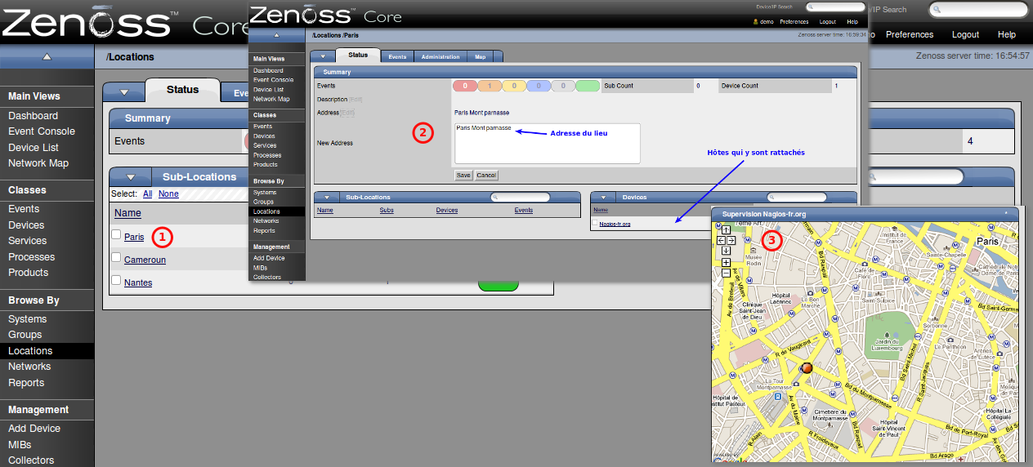Click the red critical events pill

pos(464,86)
